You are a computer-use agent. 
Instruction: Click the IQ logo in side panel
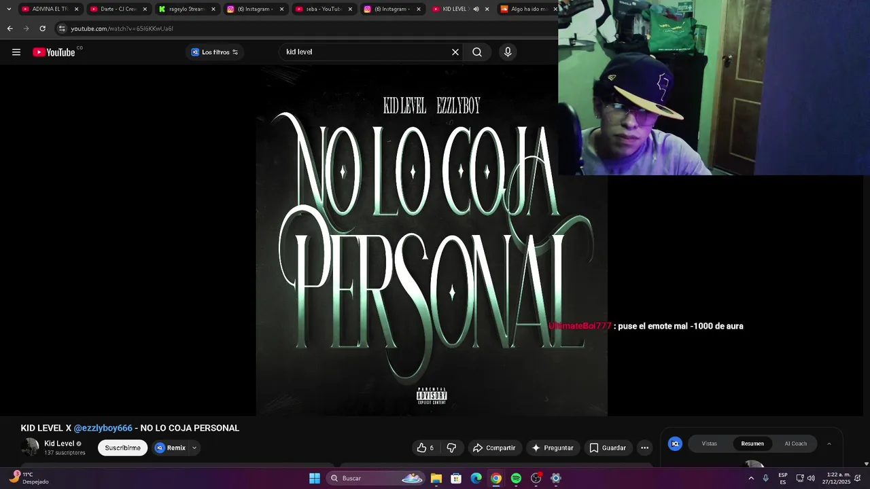coord(675,443)
